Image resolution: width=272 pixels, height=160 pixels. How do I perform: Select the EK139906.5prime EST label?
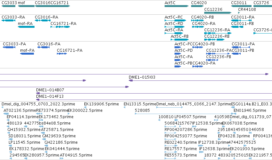coord(101,104)
